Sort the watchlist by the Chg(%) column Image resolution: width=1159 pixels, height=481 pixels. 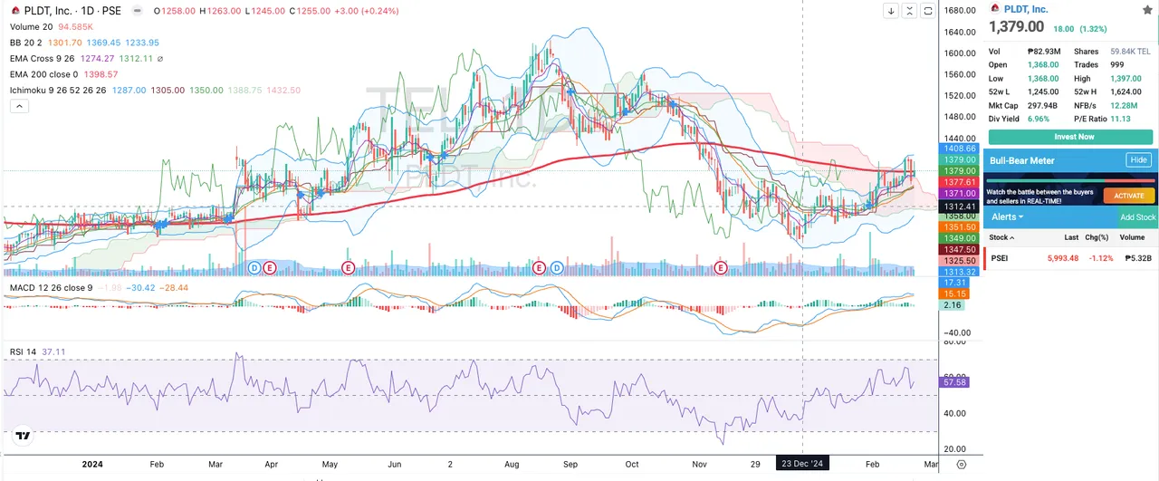point(1098,237)
